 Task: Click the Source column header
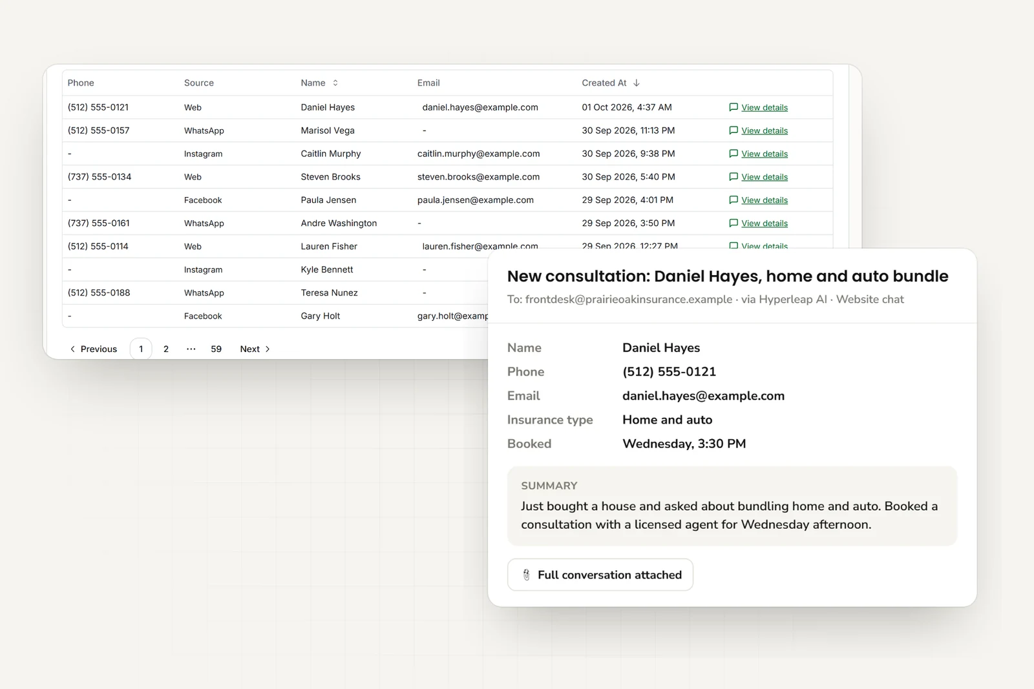[x=199, y=83]
